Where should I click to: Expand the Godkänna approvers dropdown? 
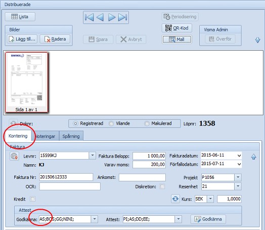pyautogui.click(x=94, y=219)
